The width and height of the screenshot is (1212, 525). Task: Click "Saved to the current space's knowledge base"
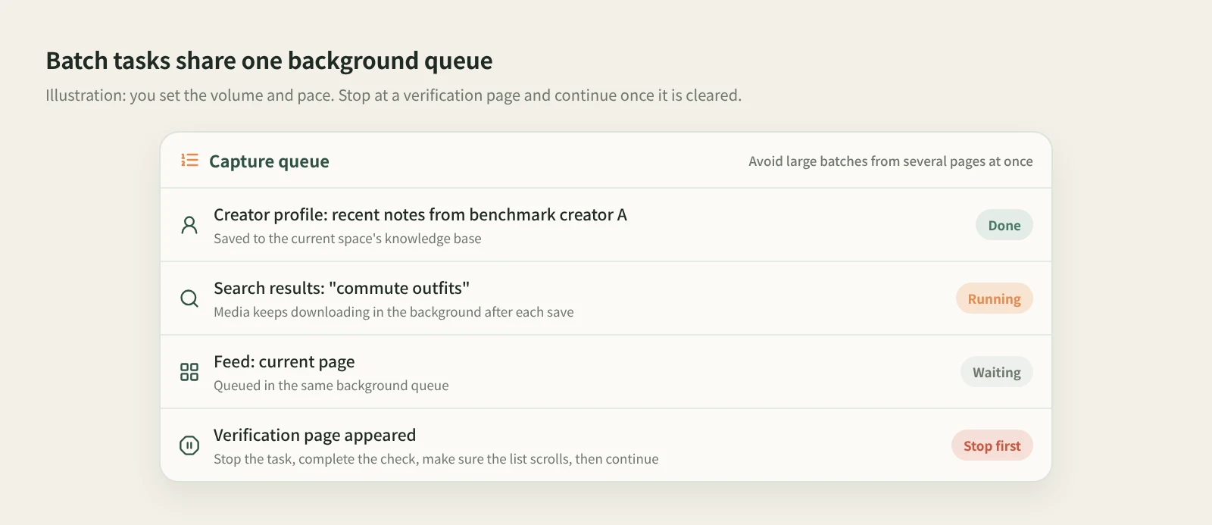tap(347, 239)
